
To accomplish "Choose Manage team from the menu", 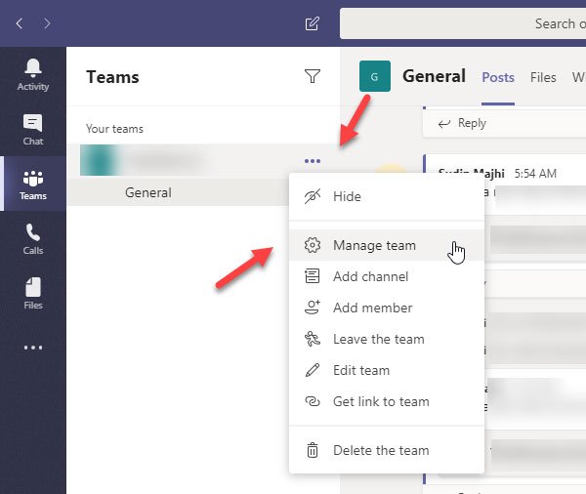I will coord(387,245).
